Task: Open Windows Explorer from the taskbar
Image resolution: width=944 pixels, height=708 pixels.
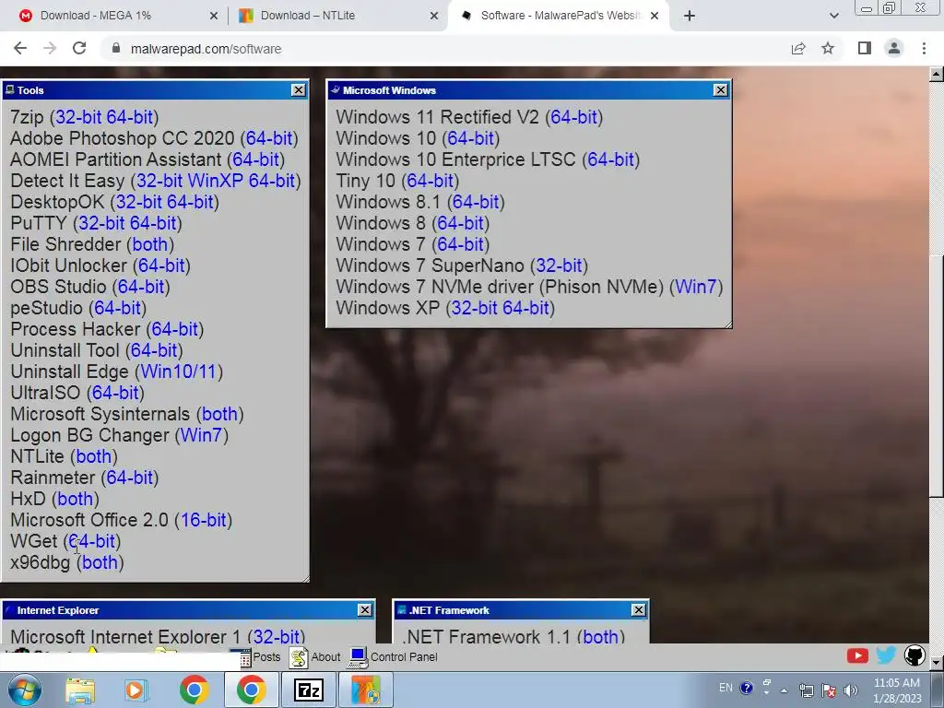Action: click(x=80, y=690)
